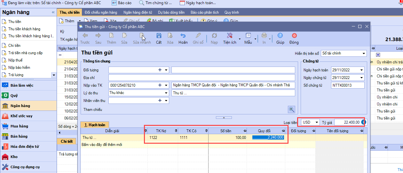Screen dimensions: 403x173
Task: Click the Quy đổi cell 2.240.000
Action: pos(268,138)
